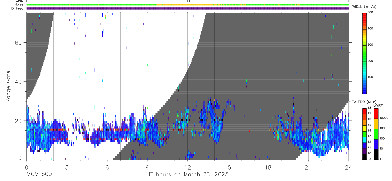
Task: Click the '10000' NOISE tick label
Action: click(x=384, y=118)
